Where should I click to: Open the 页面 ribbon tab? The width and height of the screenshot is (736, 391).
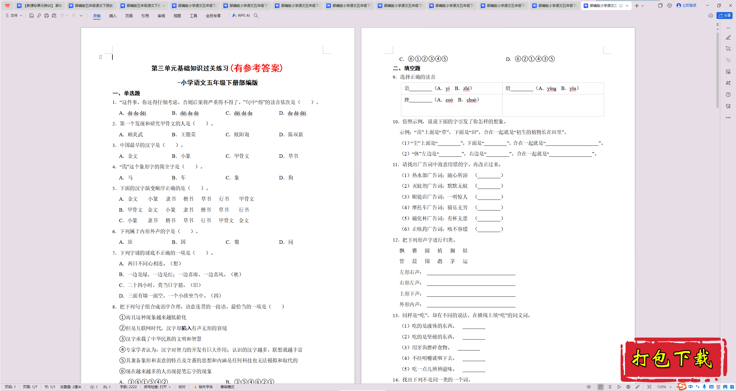point(129,16)
